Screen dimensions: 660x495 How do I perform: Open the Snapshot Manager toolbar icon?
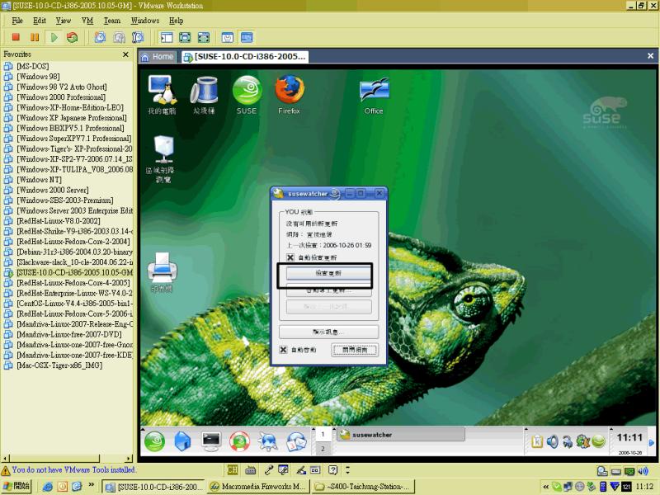[x=138, y=37]
